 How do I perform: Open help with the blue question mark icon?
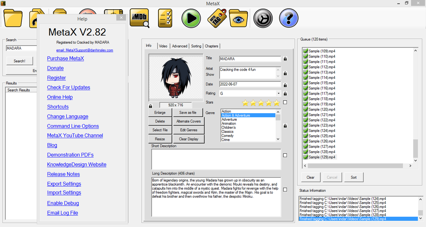(289, 18)
